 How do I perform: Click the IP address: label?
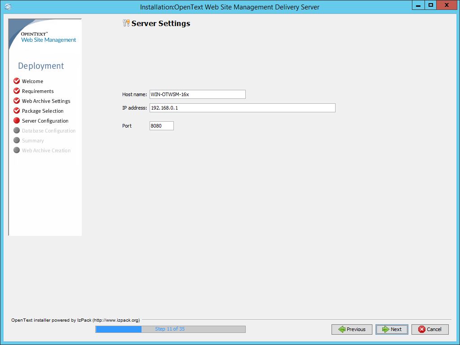point(134,108)
